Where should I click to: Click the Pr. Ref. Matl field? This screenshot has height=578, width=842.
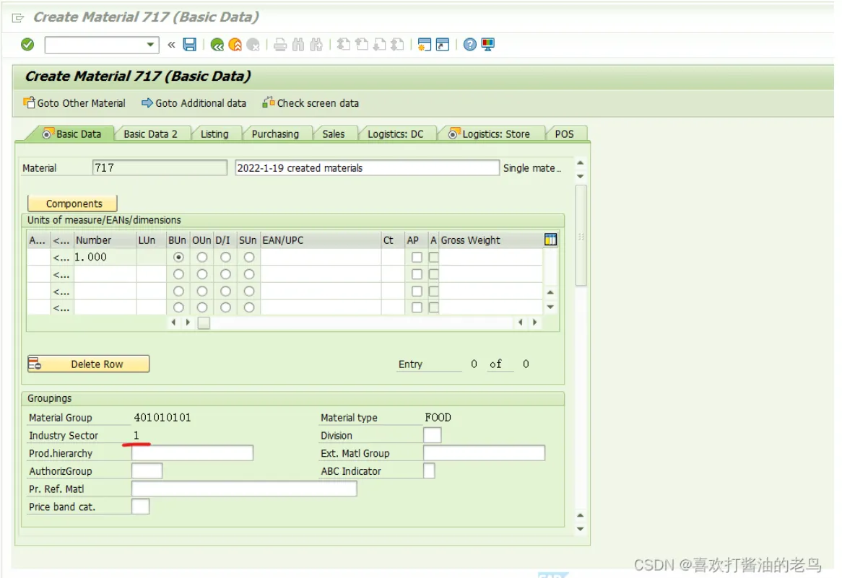(x=244, y=489)
